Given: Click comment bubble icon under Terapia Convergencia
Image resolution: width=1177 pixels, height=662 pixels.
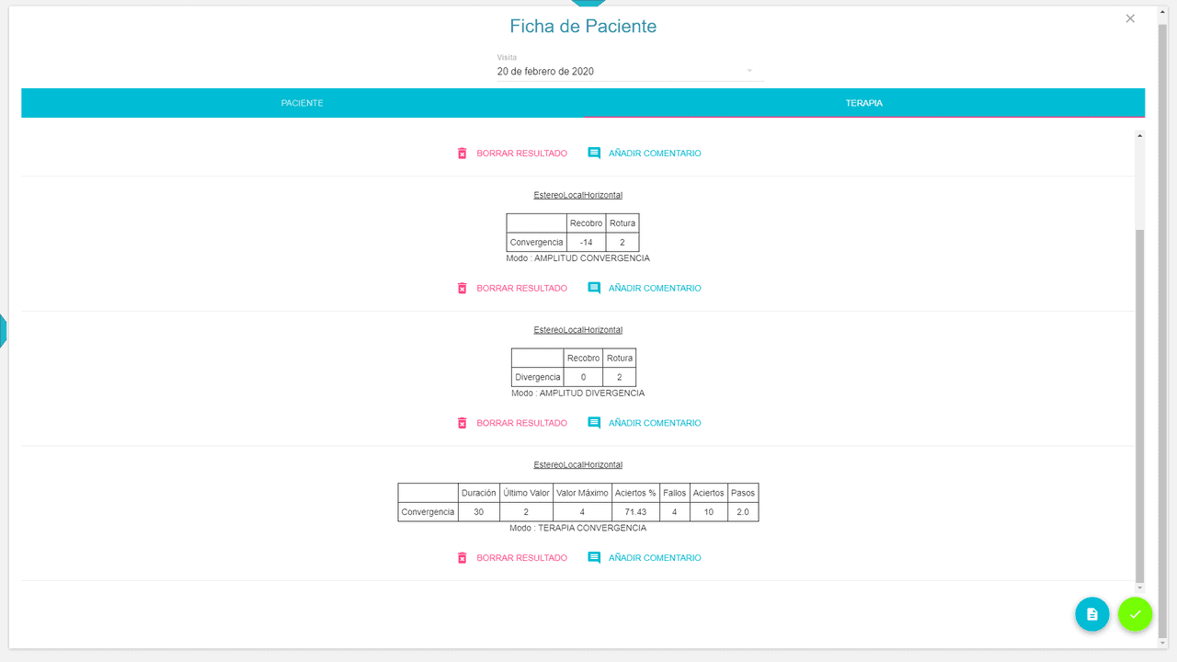Looking at the screenshot, I should click(594, 558).
